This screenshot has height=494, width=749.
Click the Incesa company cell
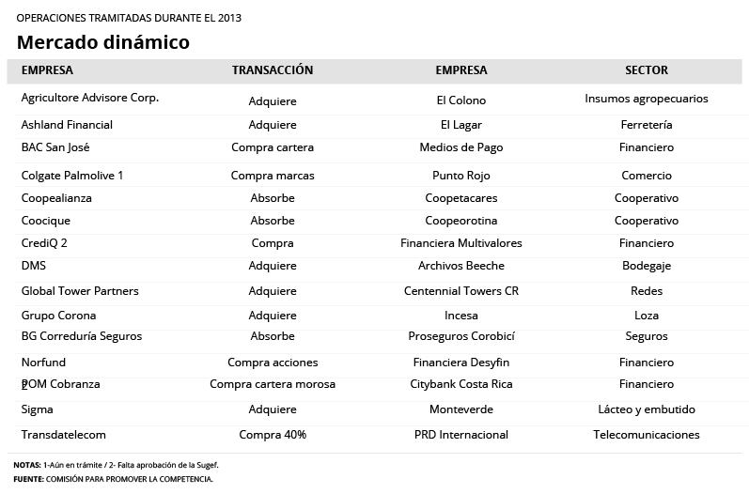(460, 316)
